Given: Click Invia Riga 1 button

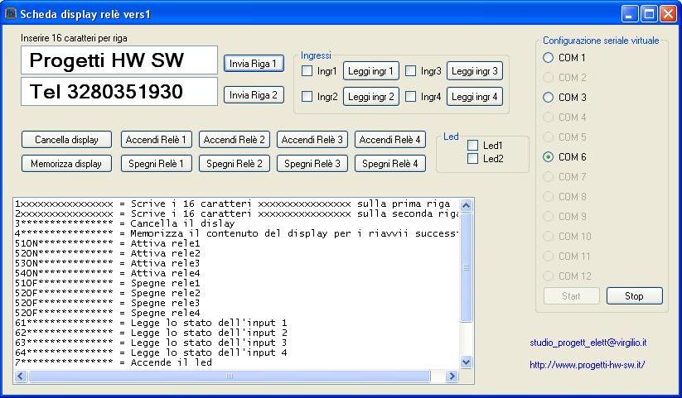Looking at the screenshot, I should [x=254, y=64].
